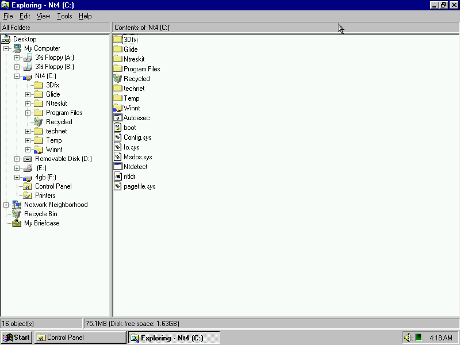Image resolution: width=460 pixels, height=345 pixels.
Task: Click the ntldr file icon
Action: click(118, 177)
